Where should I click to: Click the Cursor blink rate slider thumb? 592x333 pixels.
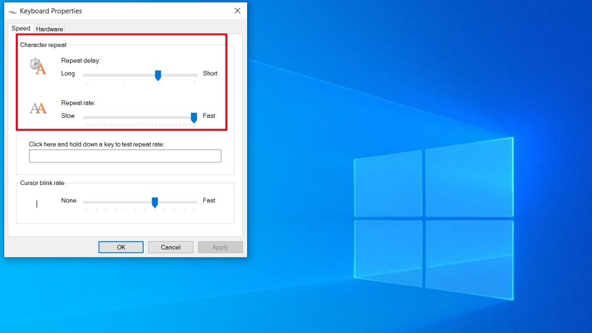coord(154,202)
